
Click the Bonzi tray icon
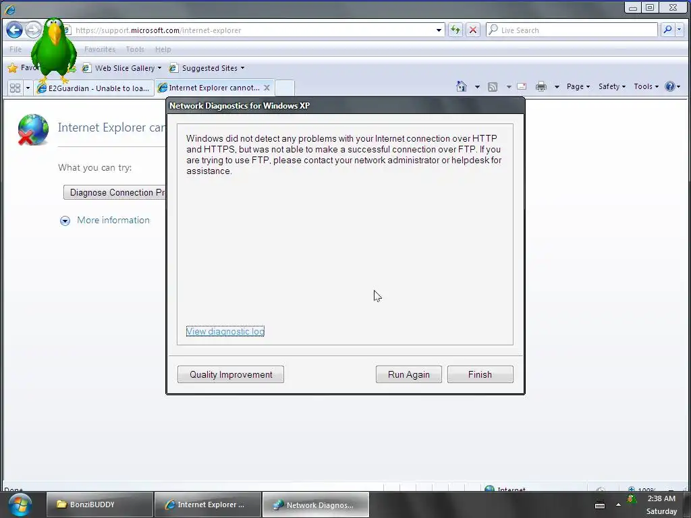click(x=631, y=499)
